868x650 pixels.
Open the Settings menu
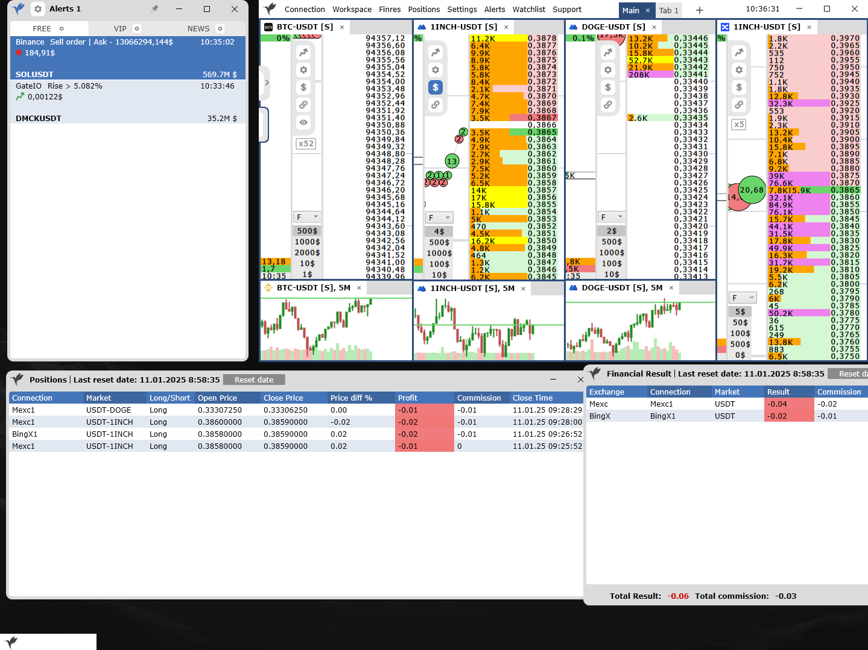point(462,9)
